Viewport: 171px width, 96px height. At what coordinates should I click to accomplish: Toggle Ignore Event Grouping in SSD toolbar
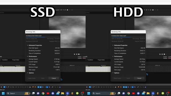(49, 87)
